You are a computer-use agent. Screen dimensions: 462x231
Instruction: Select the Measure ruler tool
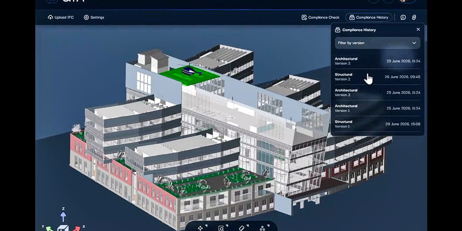(242, 228)
